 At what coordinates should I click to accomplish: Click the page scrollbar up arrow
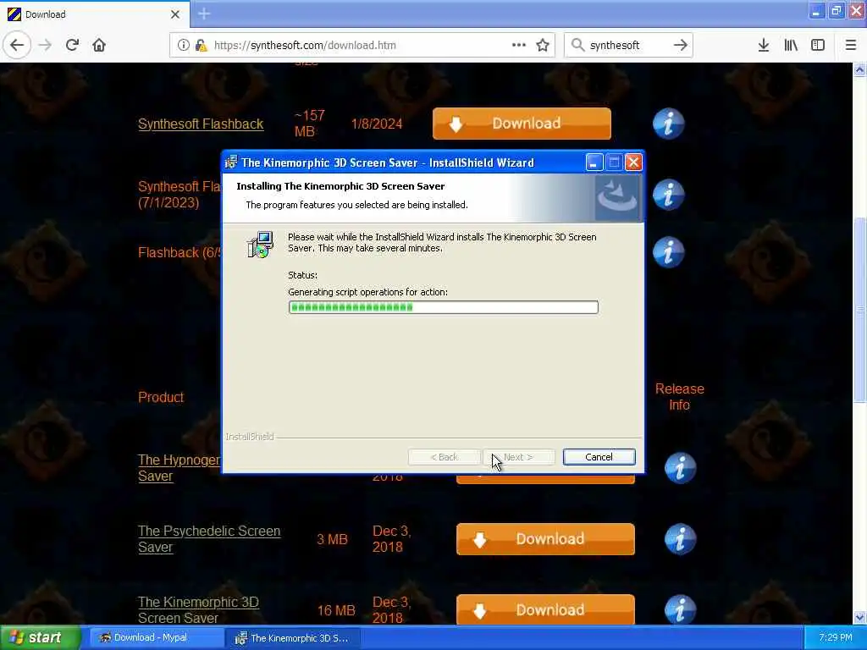859,69
